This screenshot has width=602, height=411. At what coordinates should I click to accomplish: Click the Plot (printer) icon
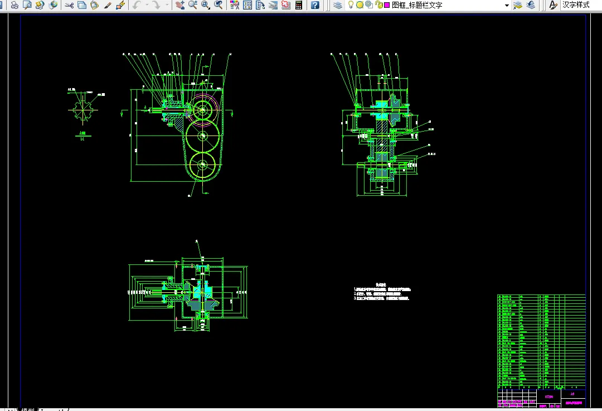(14, 5)
